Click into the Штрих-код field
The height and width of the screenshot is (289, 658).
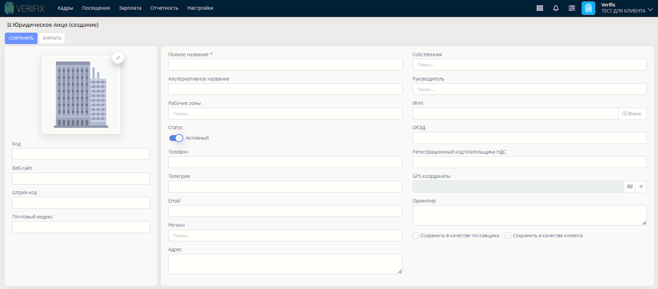click(81, 203)
